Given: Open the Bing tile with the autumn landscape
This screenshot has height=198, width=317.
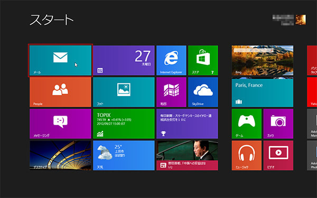Looking at the screenshot, I should tap(263, 60).
